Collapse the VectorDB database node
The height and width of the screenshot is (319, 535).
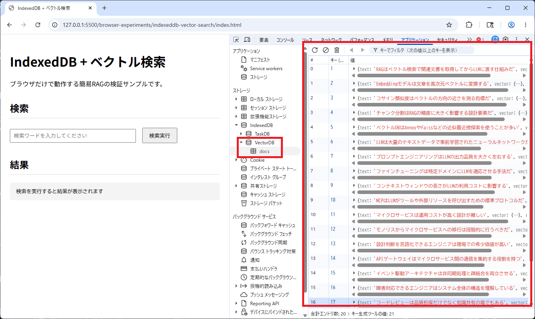pos(241,142)
